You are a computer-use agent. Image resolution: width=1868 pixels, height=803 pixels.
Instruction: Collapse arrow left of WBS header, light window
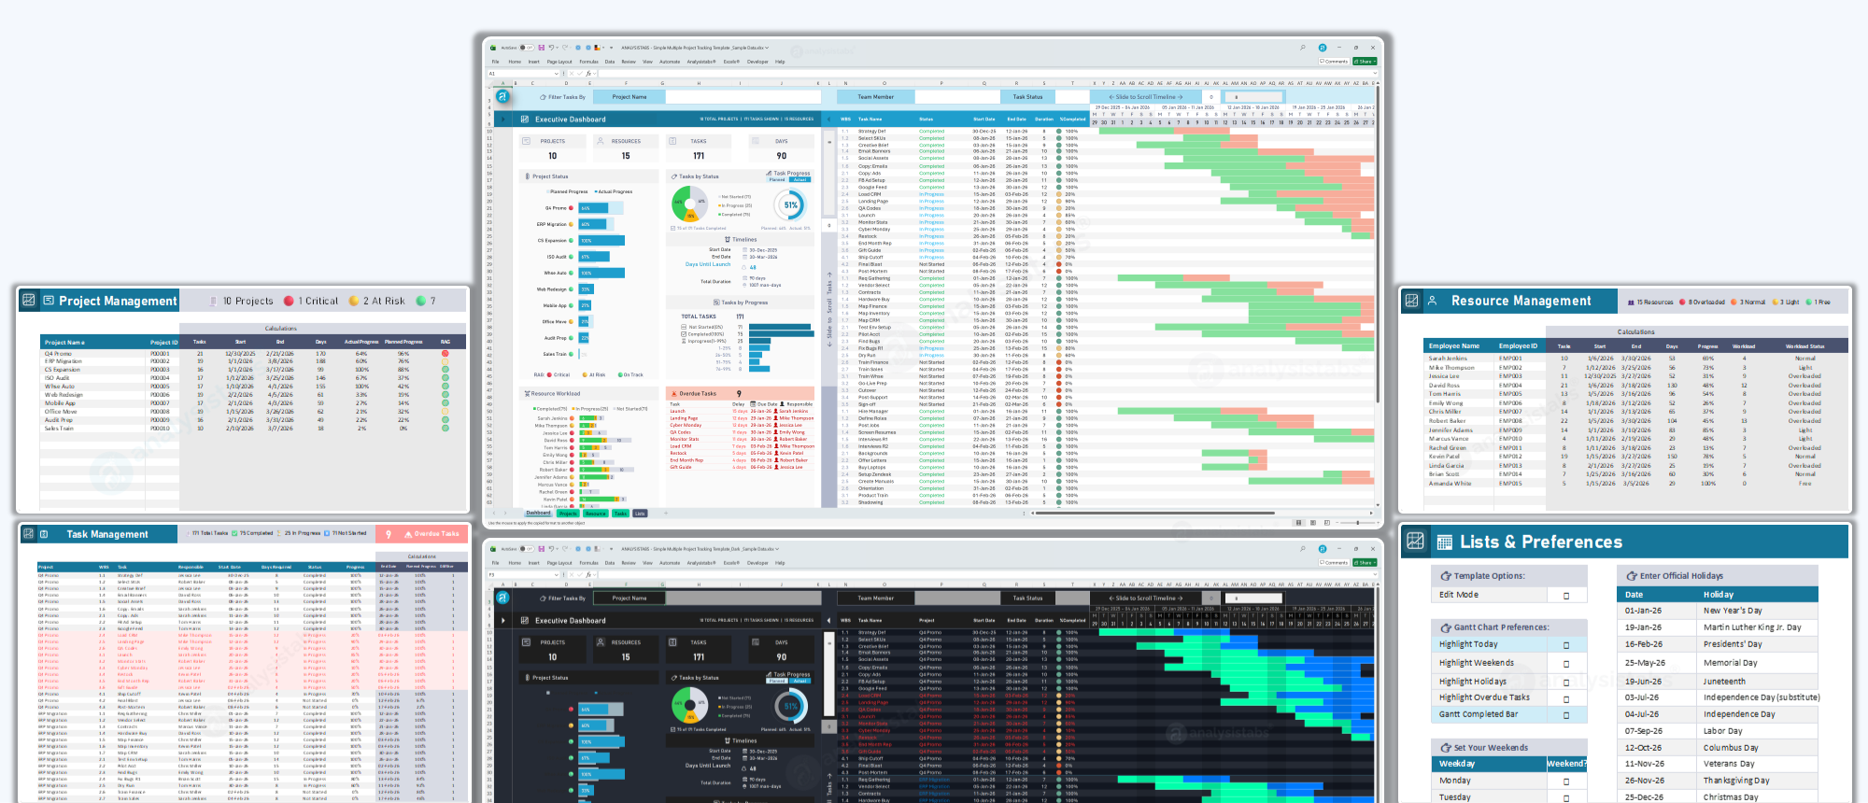[828, 120]
